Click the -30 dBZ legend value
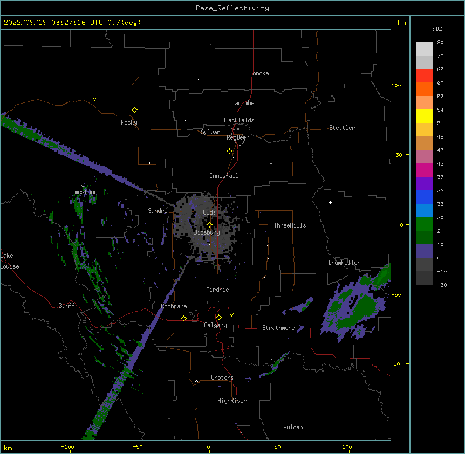This screenshot has height=454, width=465. tap(442, 285)
